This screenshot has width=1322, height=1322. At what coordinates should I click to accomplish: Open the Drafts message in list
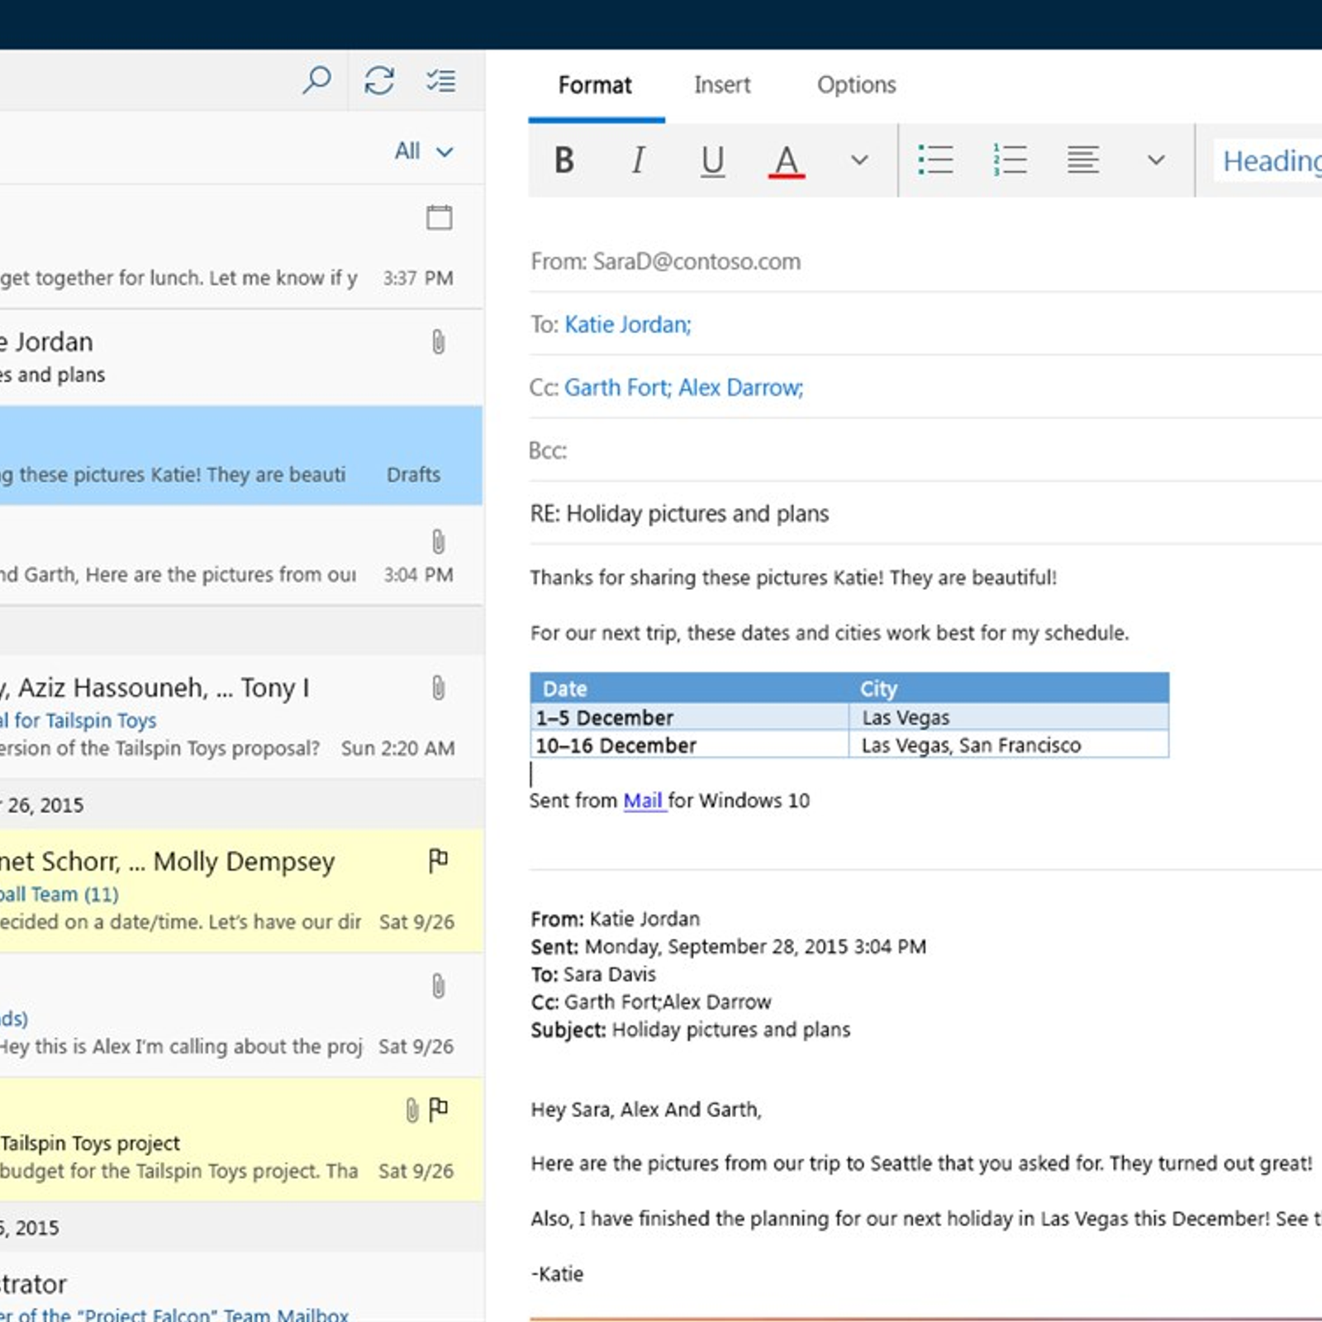[x=240, y=455]
